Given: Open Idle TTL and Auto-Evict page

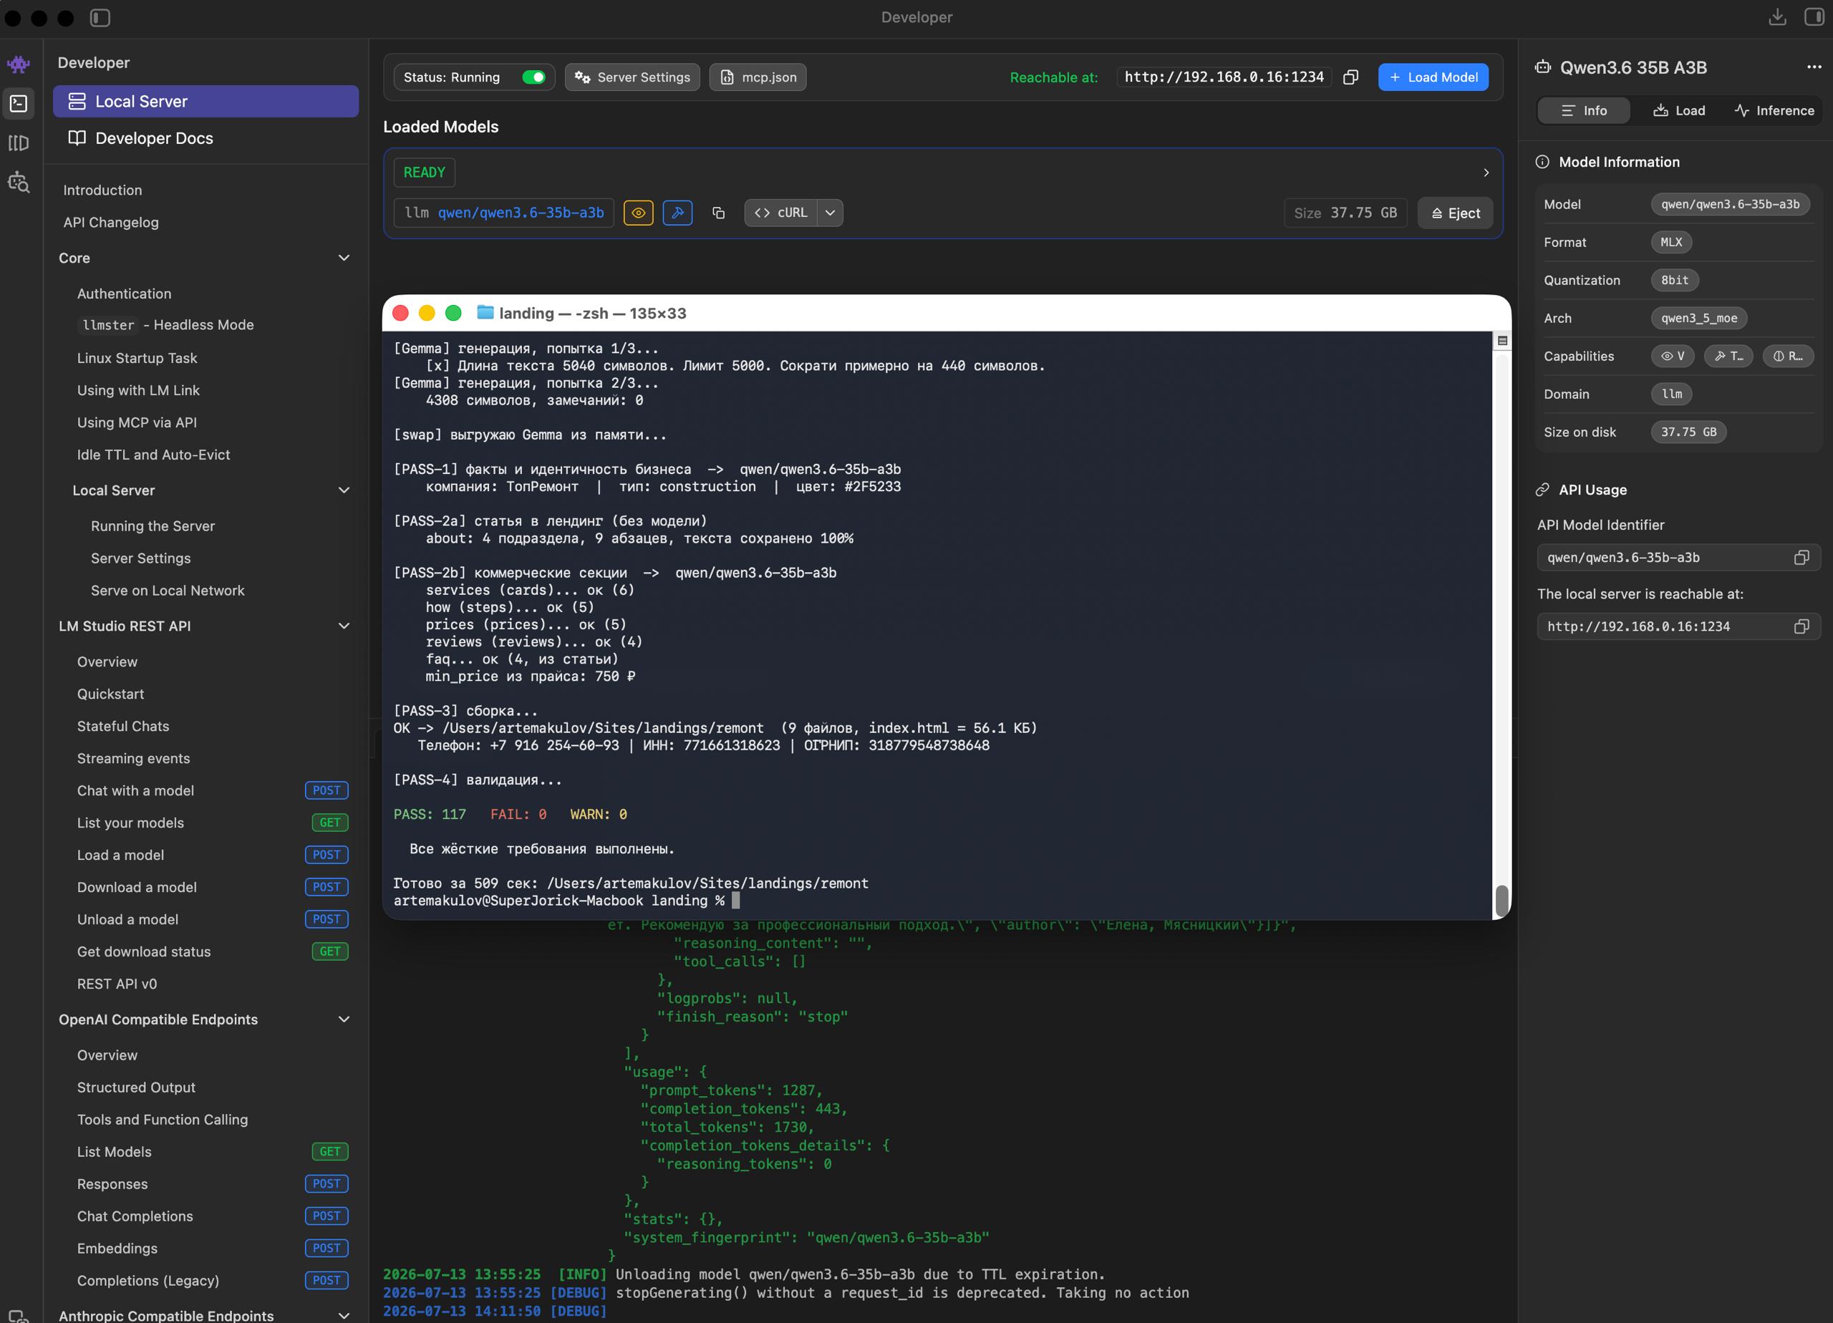Looking at the screenshot, I should coord(153,455).
